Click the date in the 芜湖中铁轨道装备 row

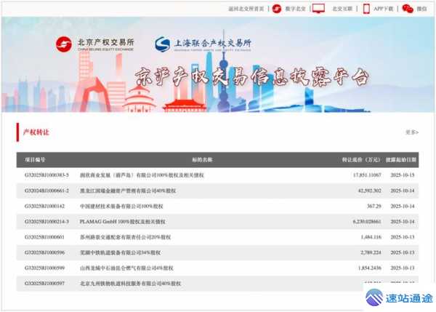403,252
